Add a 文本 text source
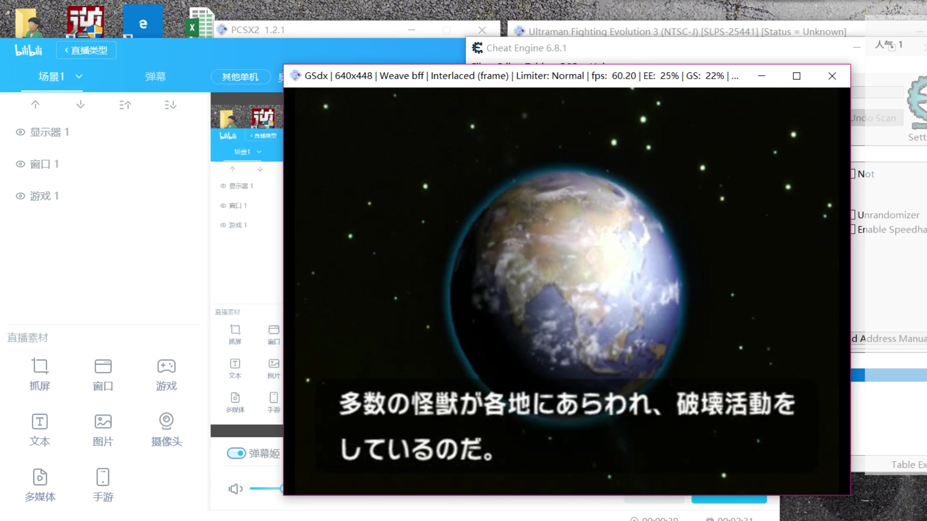927x521 pixels. pos(40,429)
